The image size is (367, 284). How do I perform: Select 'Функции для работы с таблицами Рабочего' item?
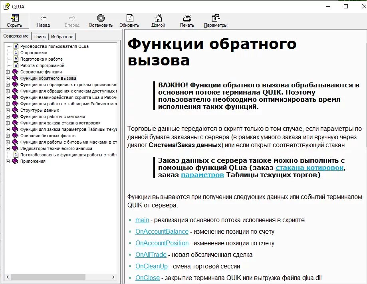(x=68, y=104)
